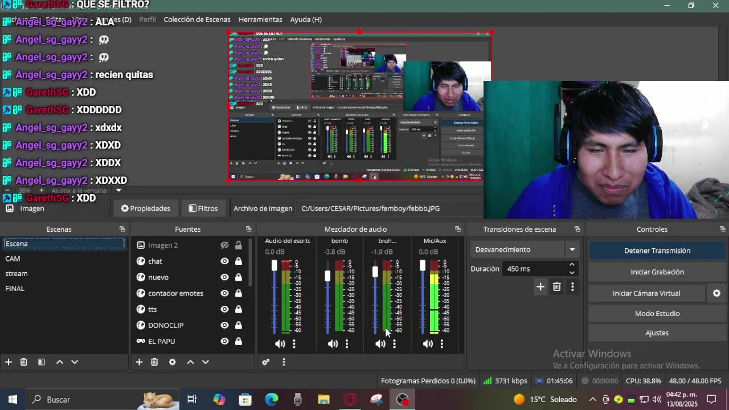Open Mic/Aux channel three-dot options

click(441, 344)
